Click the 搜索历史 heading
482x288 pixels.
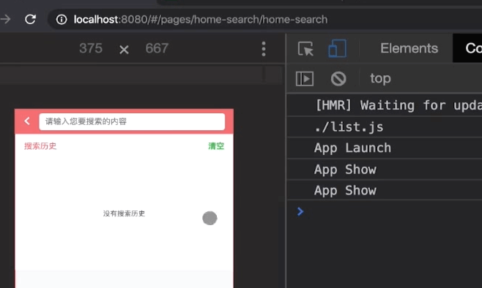[x=40, y=146]
